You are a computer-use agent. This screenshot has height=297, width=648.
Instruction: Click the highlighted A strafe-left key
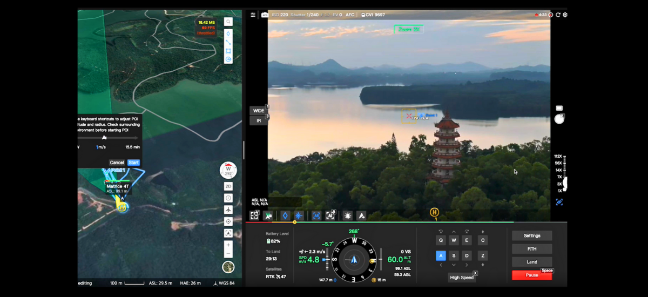pos(441,255)
